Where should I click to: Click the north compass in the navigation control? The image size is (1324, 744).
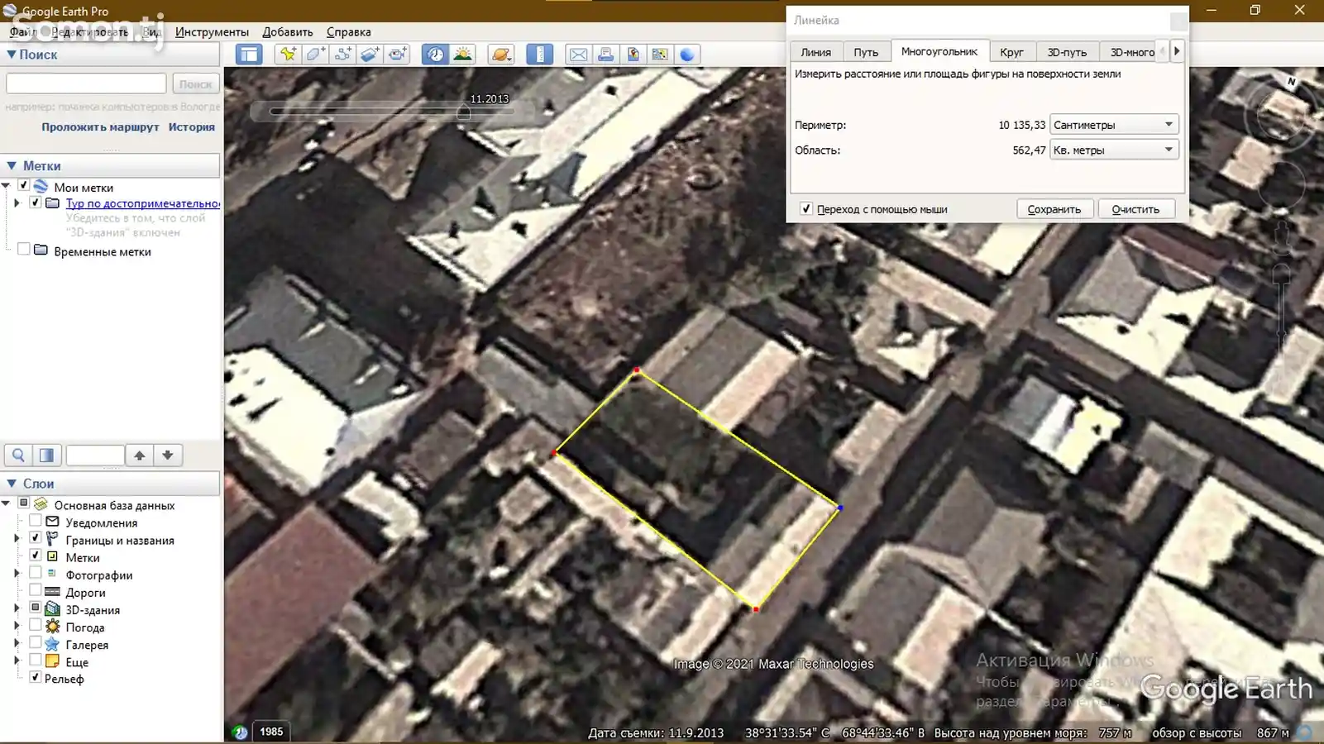pos(1291,82)
